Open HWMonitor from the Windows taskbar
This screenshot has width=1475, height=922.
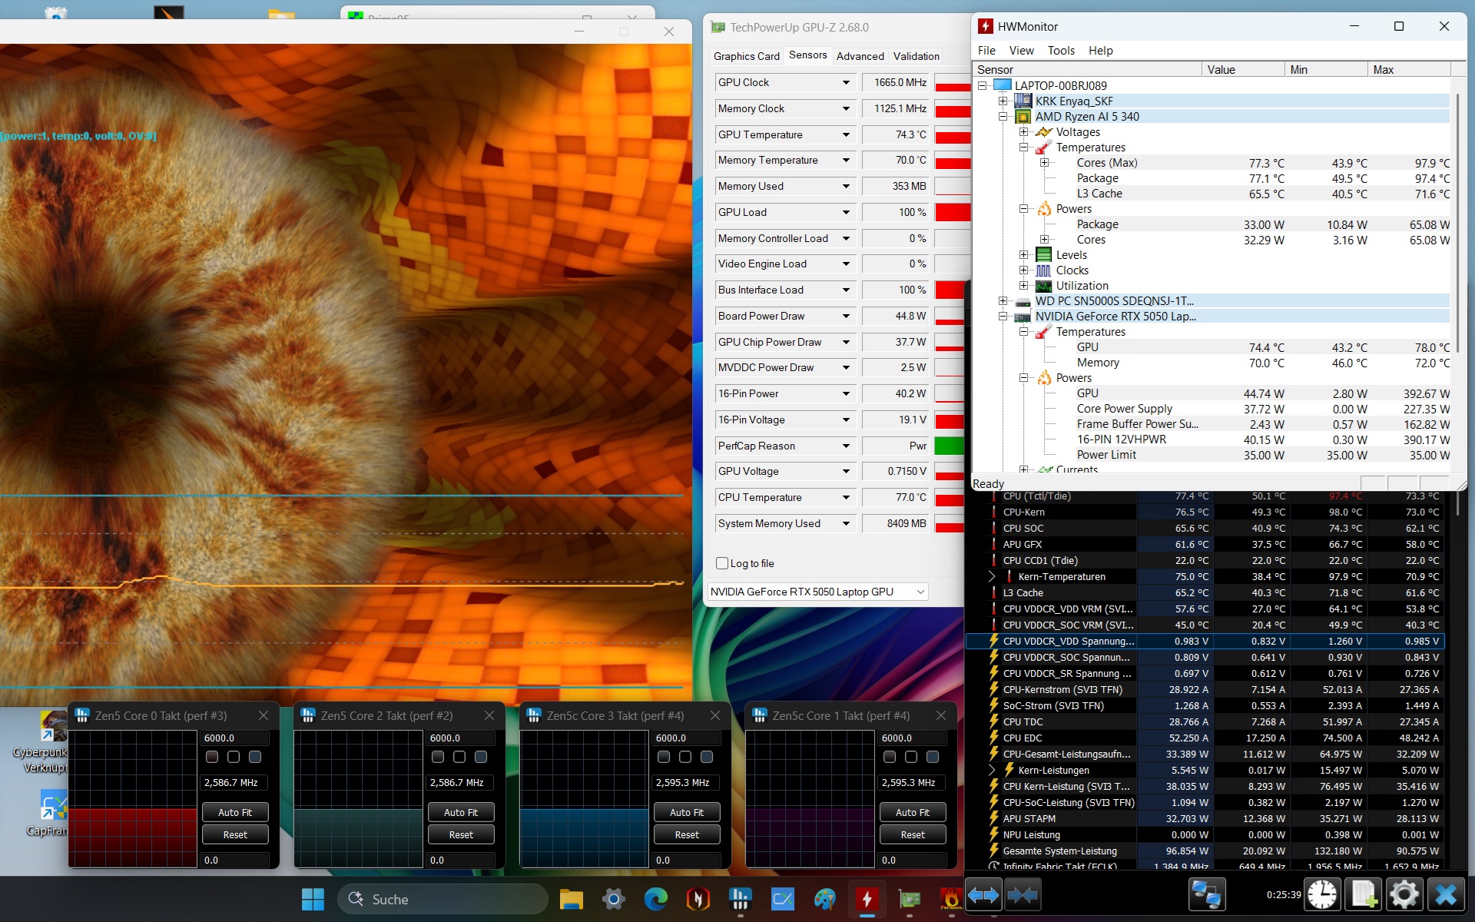pos(867,899)
